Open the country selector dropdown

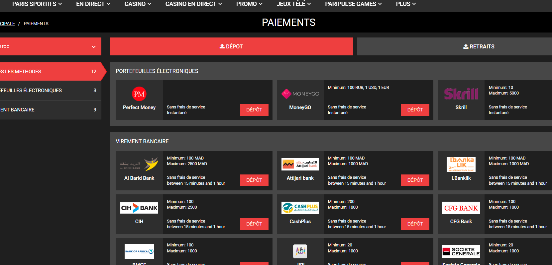[50, 46]
